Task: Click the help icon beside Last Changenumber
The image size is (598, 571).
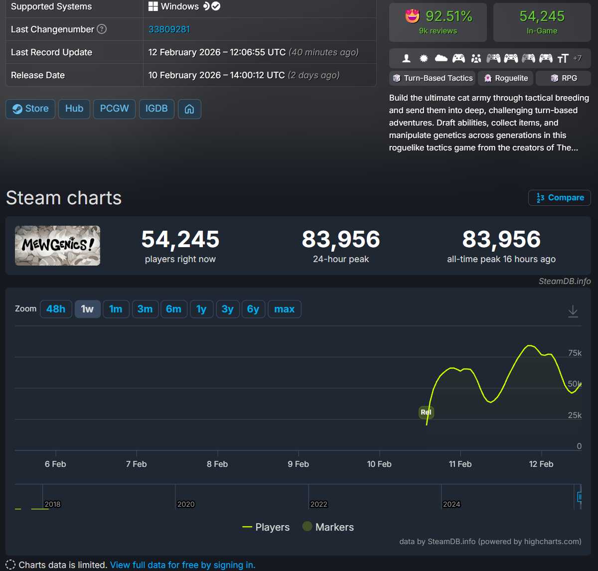Action: (102, 29)
